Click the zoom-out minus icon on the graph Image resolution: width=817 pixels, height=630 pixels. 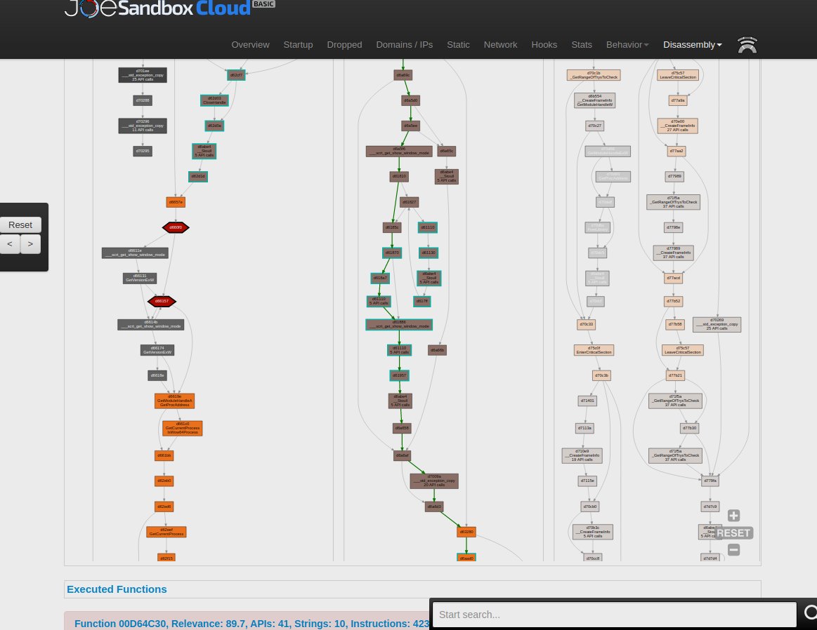(733, 550)
